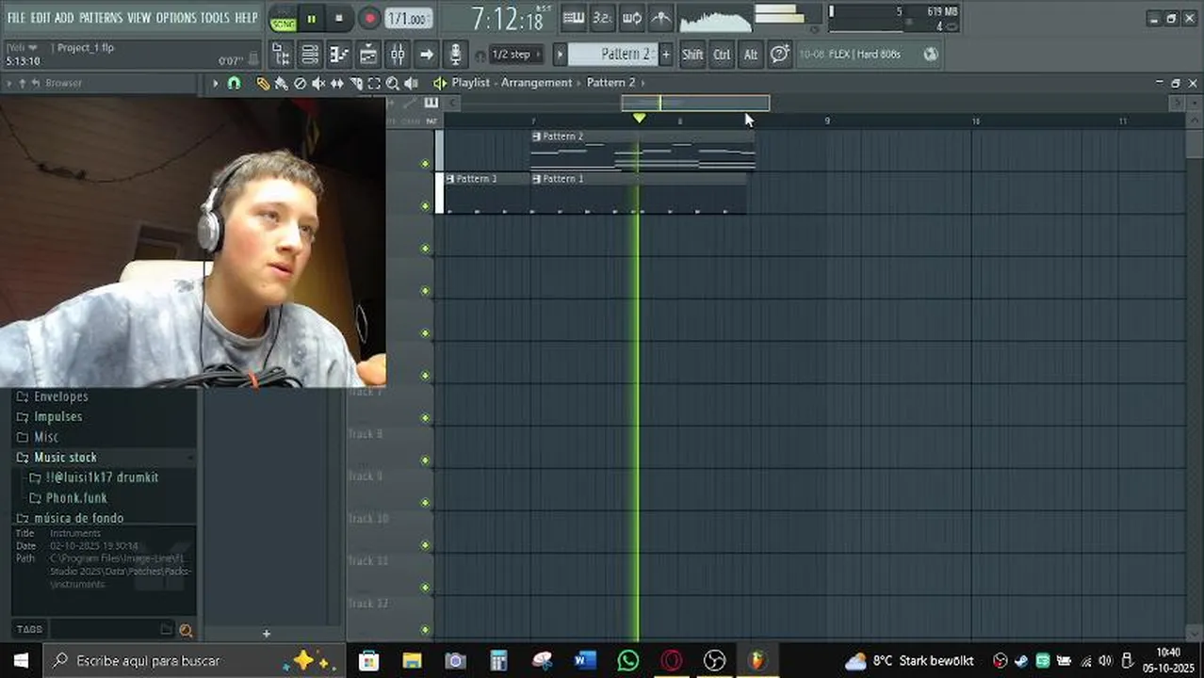Image resolution: width=1204 pixels, height=678 pixels.
Task: Open the Mixer view
Action: 398,55
